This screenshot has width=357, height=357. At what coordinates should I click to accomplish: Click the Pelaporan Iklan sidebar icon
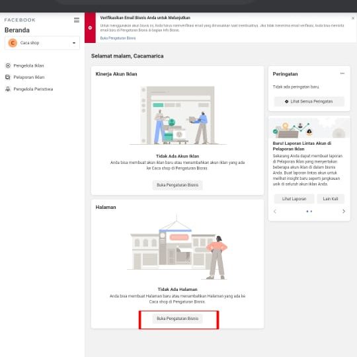click(x=8, y=77)
